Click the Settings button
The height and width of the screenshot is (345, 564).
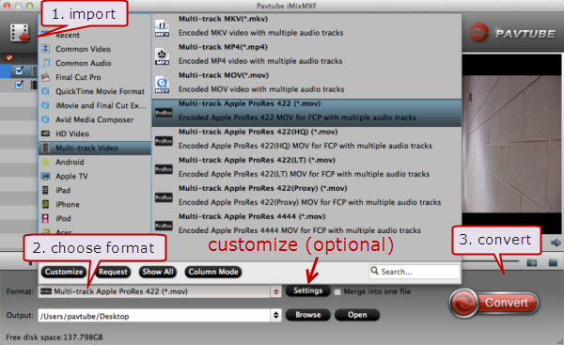click(x=308, y=290)
